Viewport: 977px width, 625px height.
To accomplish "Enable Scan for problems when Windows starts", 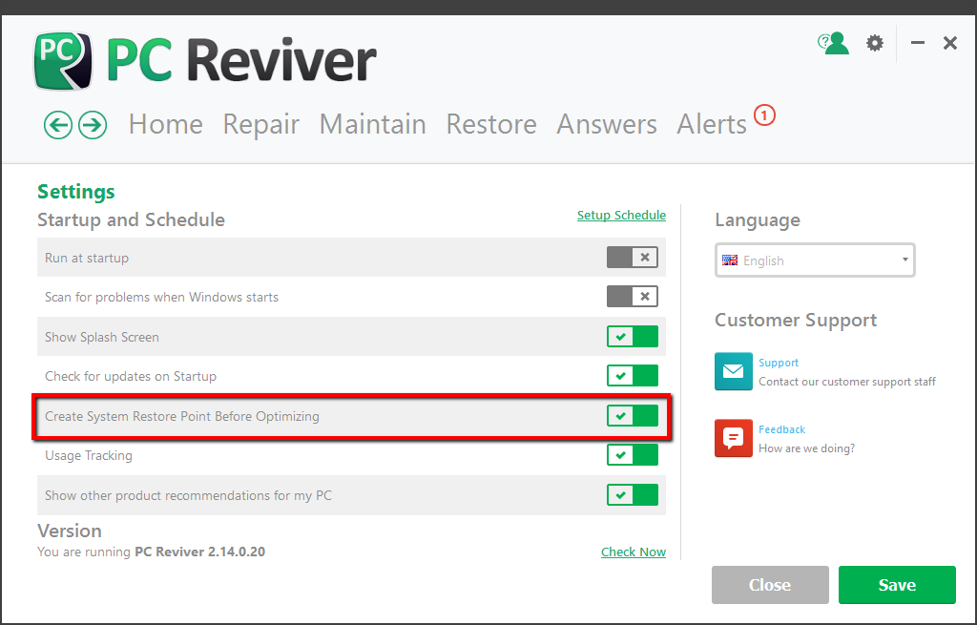I will tap(633, 297).
